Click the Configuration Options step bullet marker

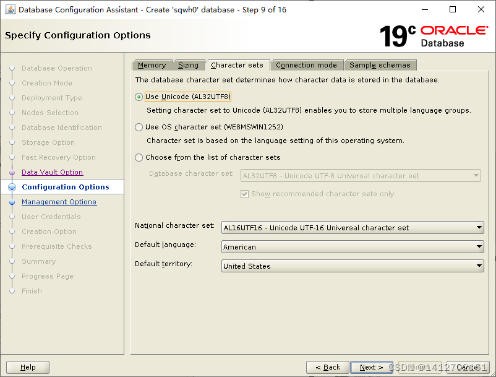(x=12, y=187)
